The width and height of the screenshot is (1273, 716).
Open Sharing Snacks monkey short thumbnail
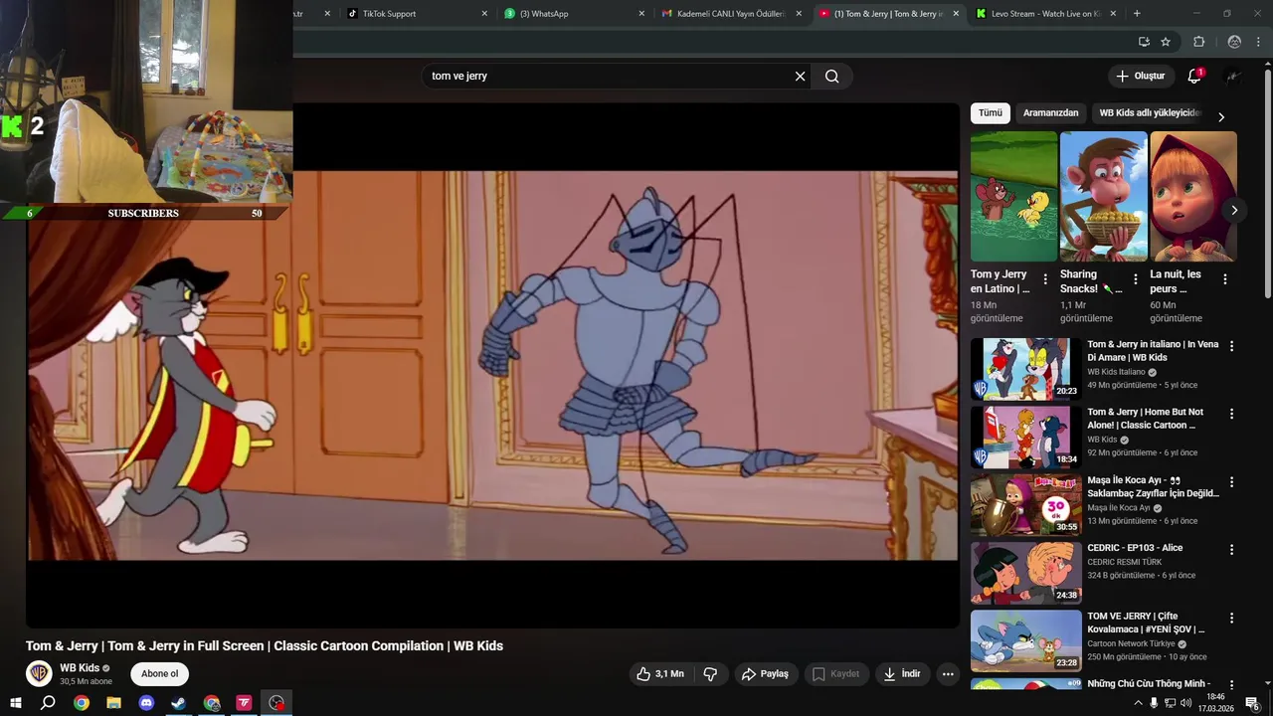coord(1103,197)
